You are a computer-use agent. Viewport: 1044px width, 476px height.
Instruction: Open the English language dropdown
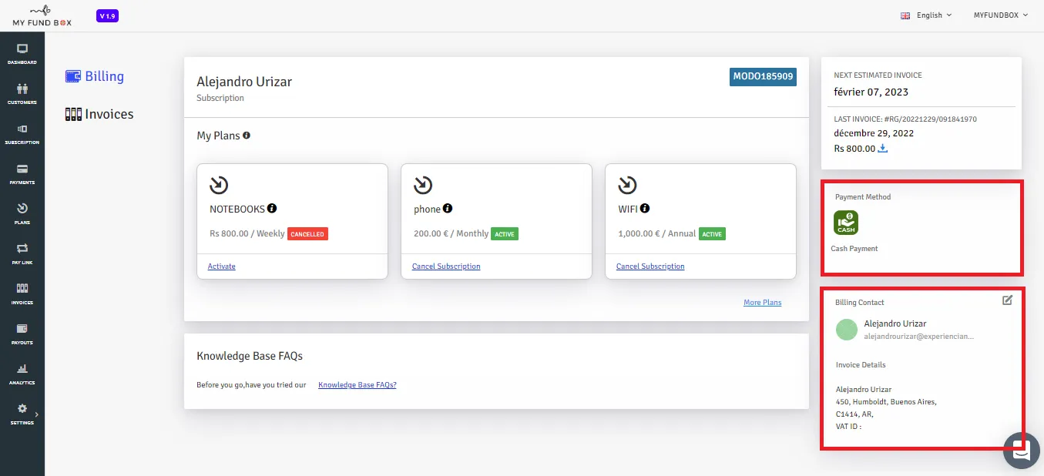926,15
